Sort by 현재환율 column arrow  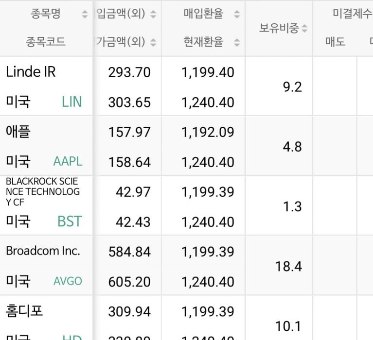click(x=237, y=43)
